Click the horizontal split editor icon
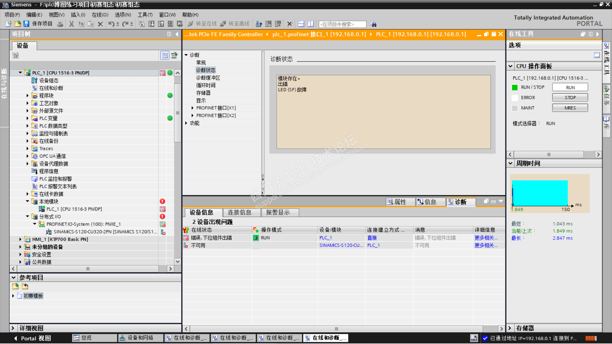Screen dimensions: 612x344 tap(301, 24)
